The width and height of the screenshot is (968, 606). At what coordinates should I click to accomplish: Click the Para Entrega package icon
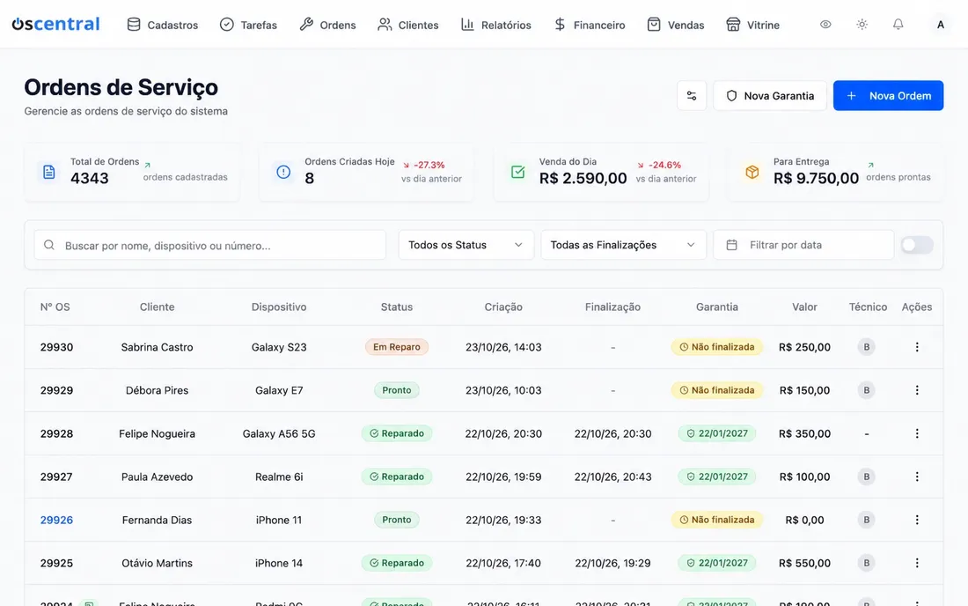(x=752, y=172)
